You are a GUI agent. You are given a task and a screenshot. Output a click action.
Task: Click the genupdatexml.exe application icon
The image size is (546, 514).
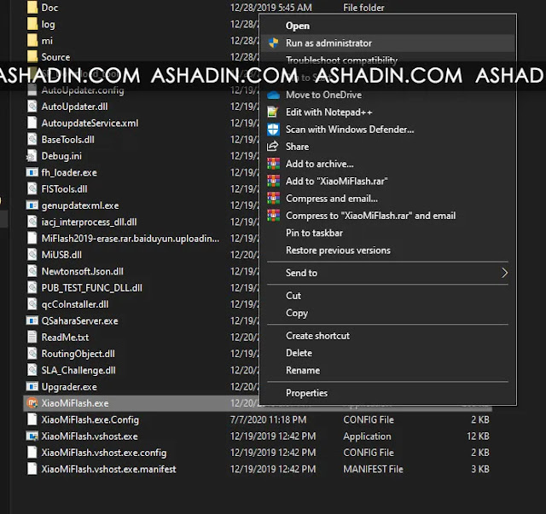coord(32,205)
